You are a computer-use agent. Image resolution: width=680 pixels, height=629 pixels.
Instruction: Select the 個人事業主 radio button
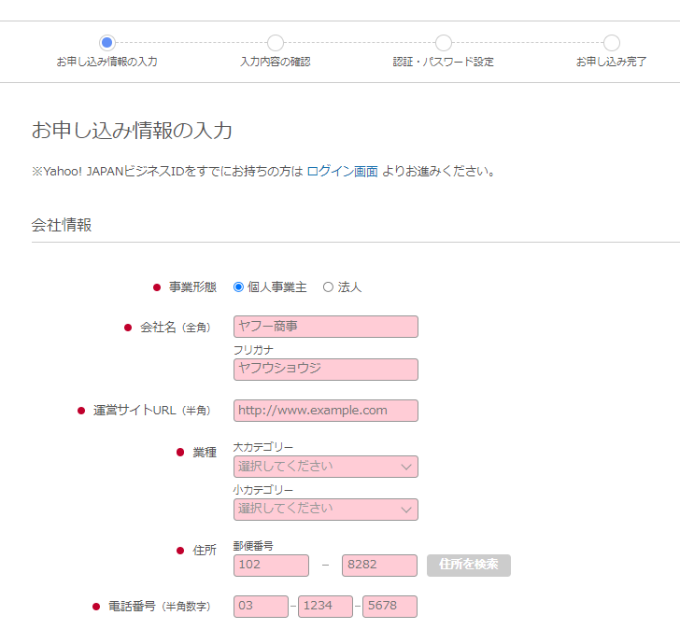pyautogui.click(x=238, y=287)
